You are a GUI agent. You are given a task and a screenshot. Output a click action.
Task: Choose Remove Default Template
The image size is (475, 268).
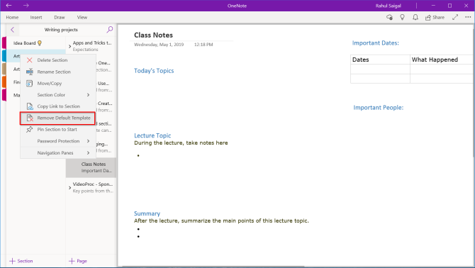58,118
